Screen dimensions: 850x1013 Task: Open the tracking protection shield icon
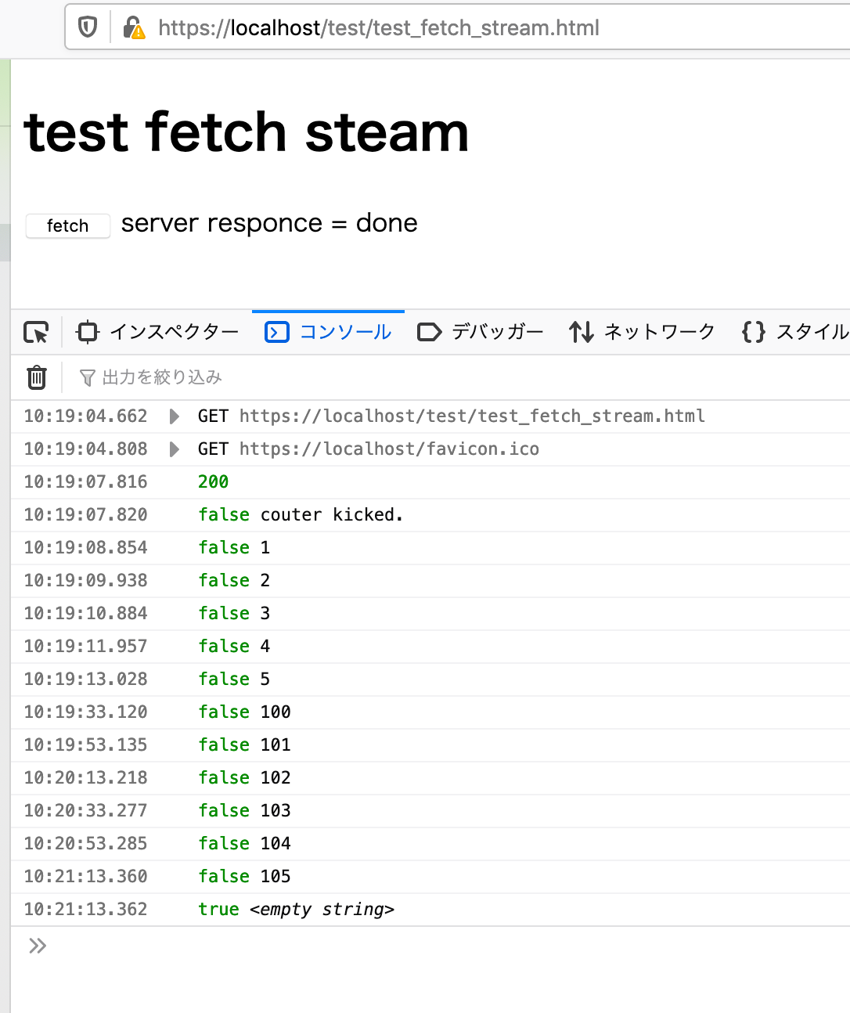(87, 27)
